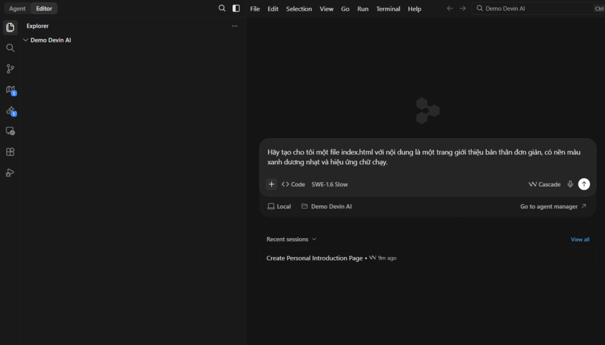605x345 pixels.
Task: Choose the Demo Devin AI workspace folder
Action: tap(327, 206)
